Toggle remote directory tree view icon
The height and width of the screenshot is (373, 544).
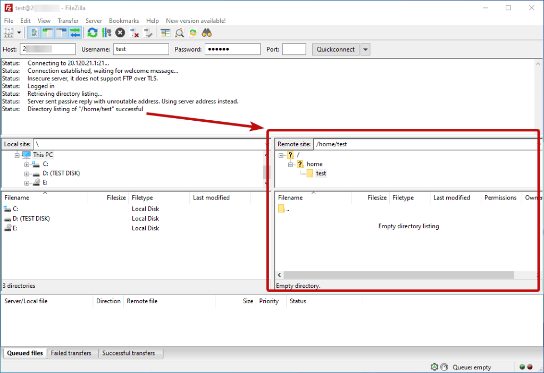(x=61, y=33)
